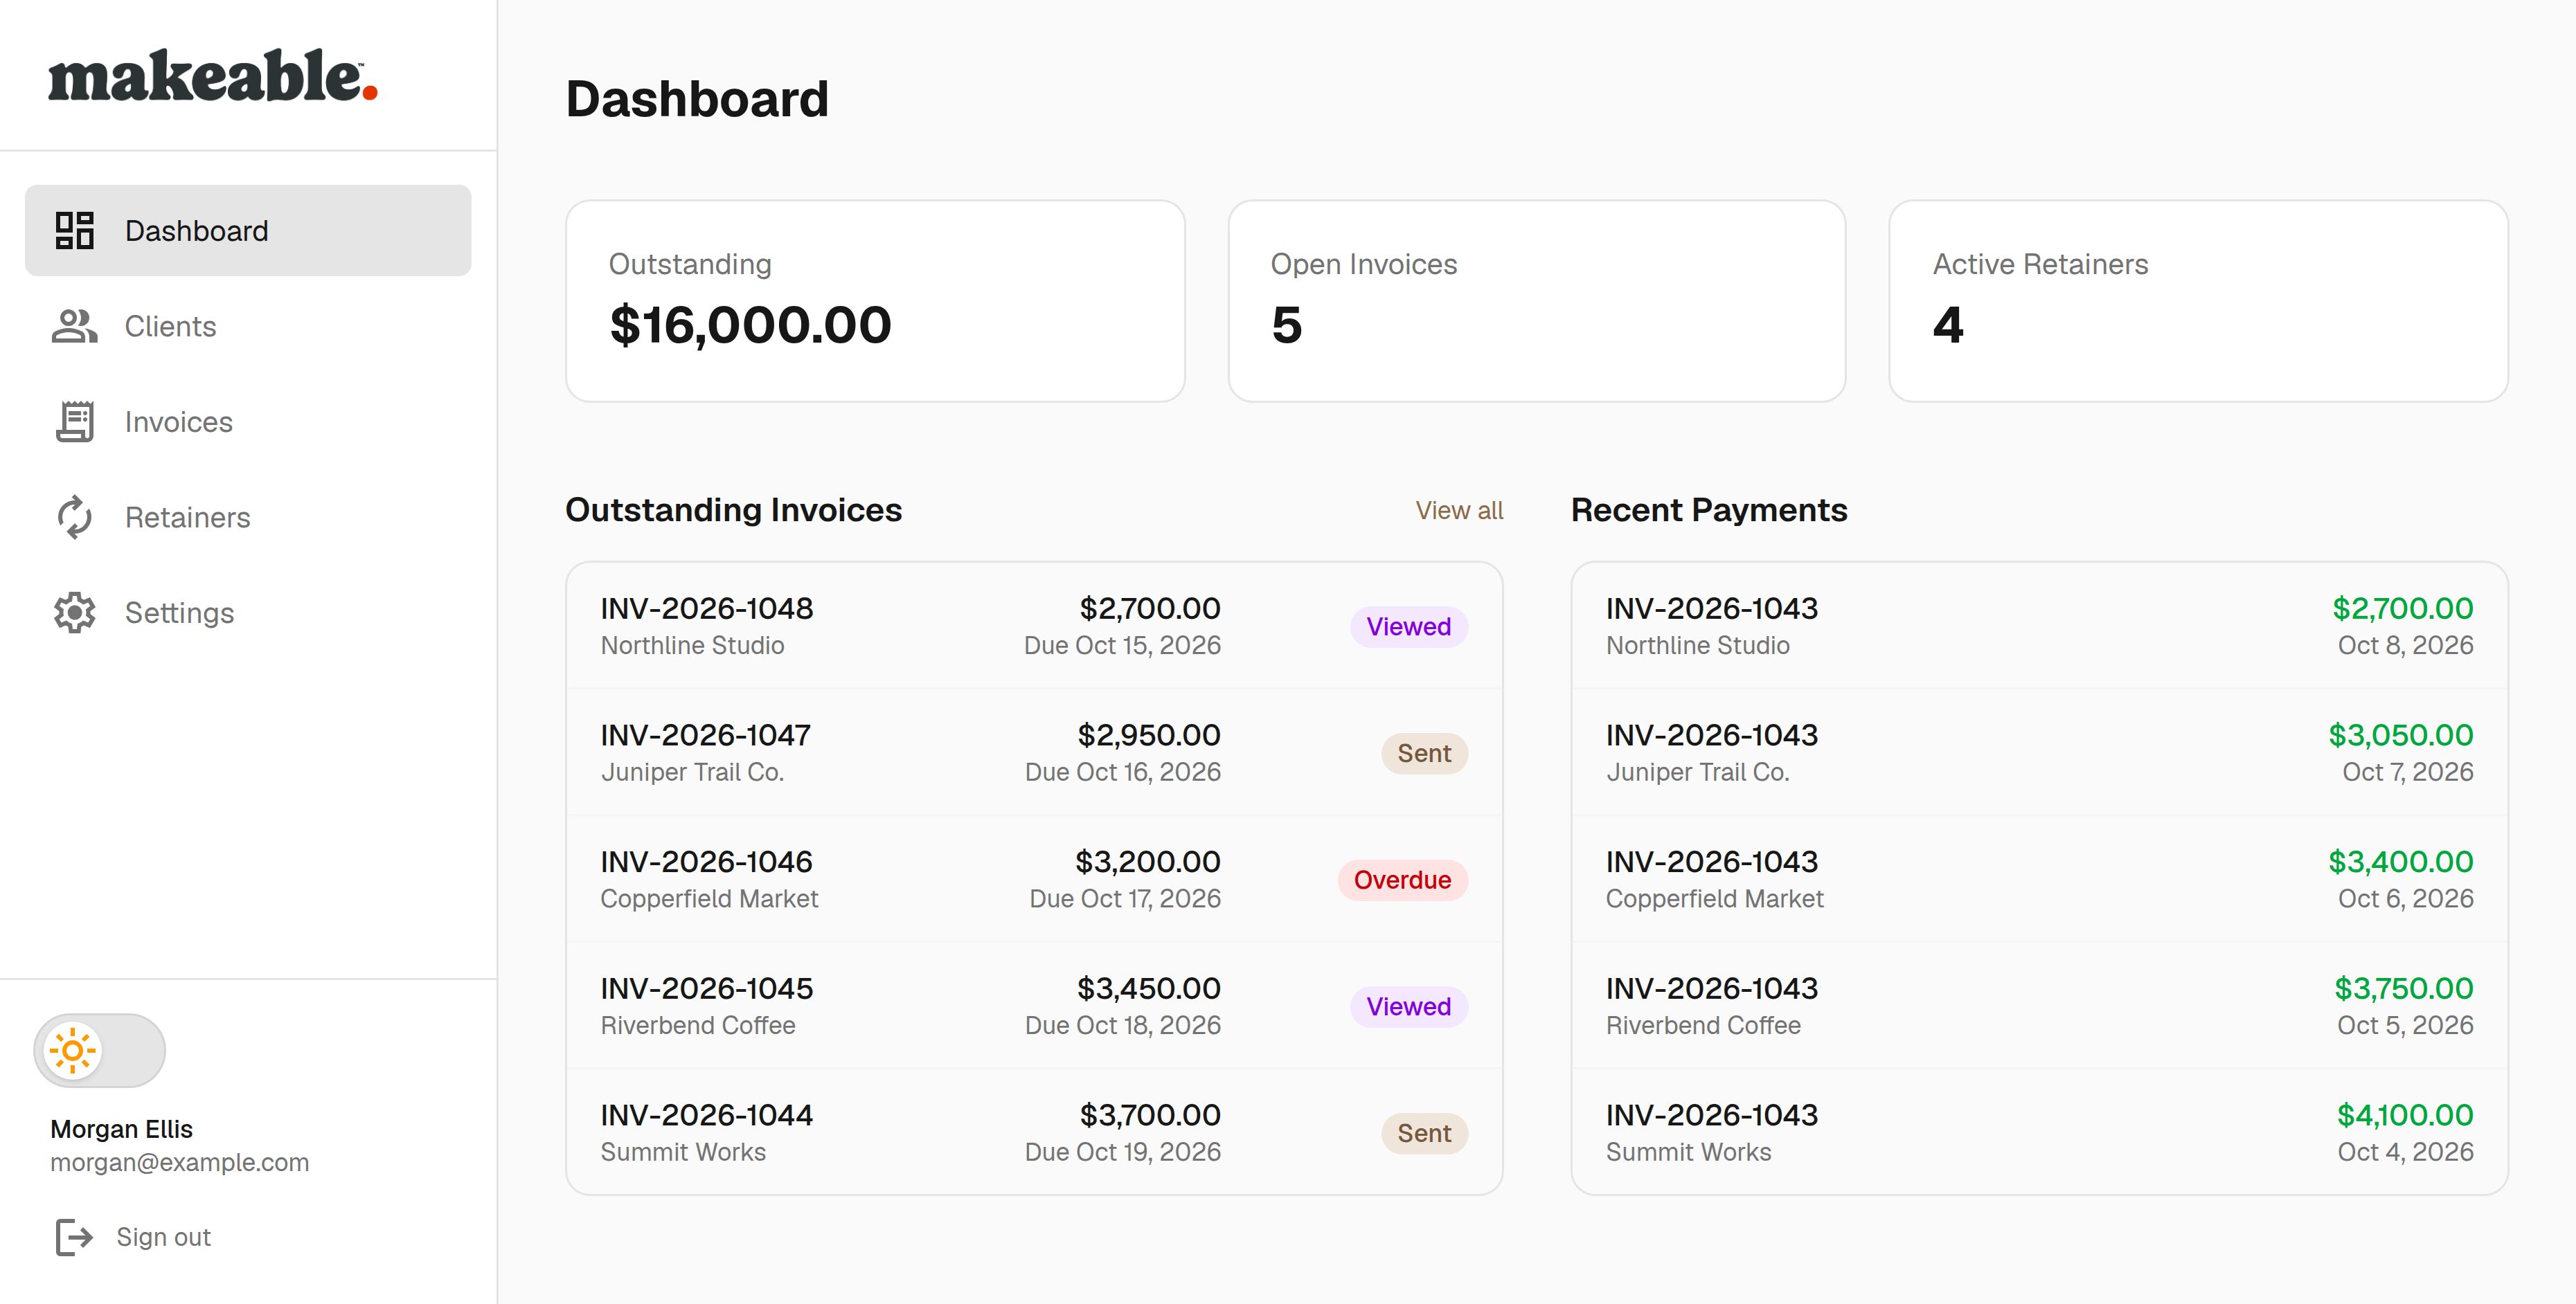Open invoice INV-2026-1047
The image size is (2576, 1304).
1034,752
